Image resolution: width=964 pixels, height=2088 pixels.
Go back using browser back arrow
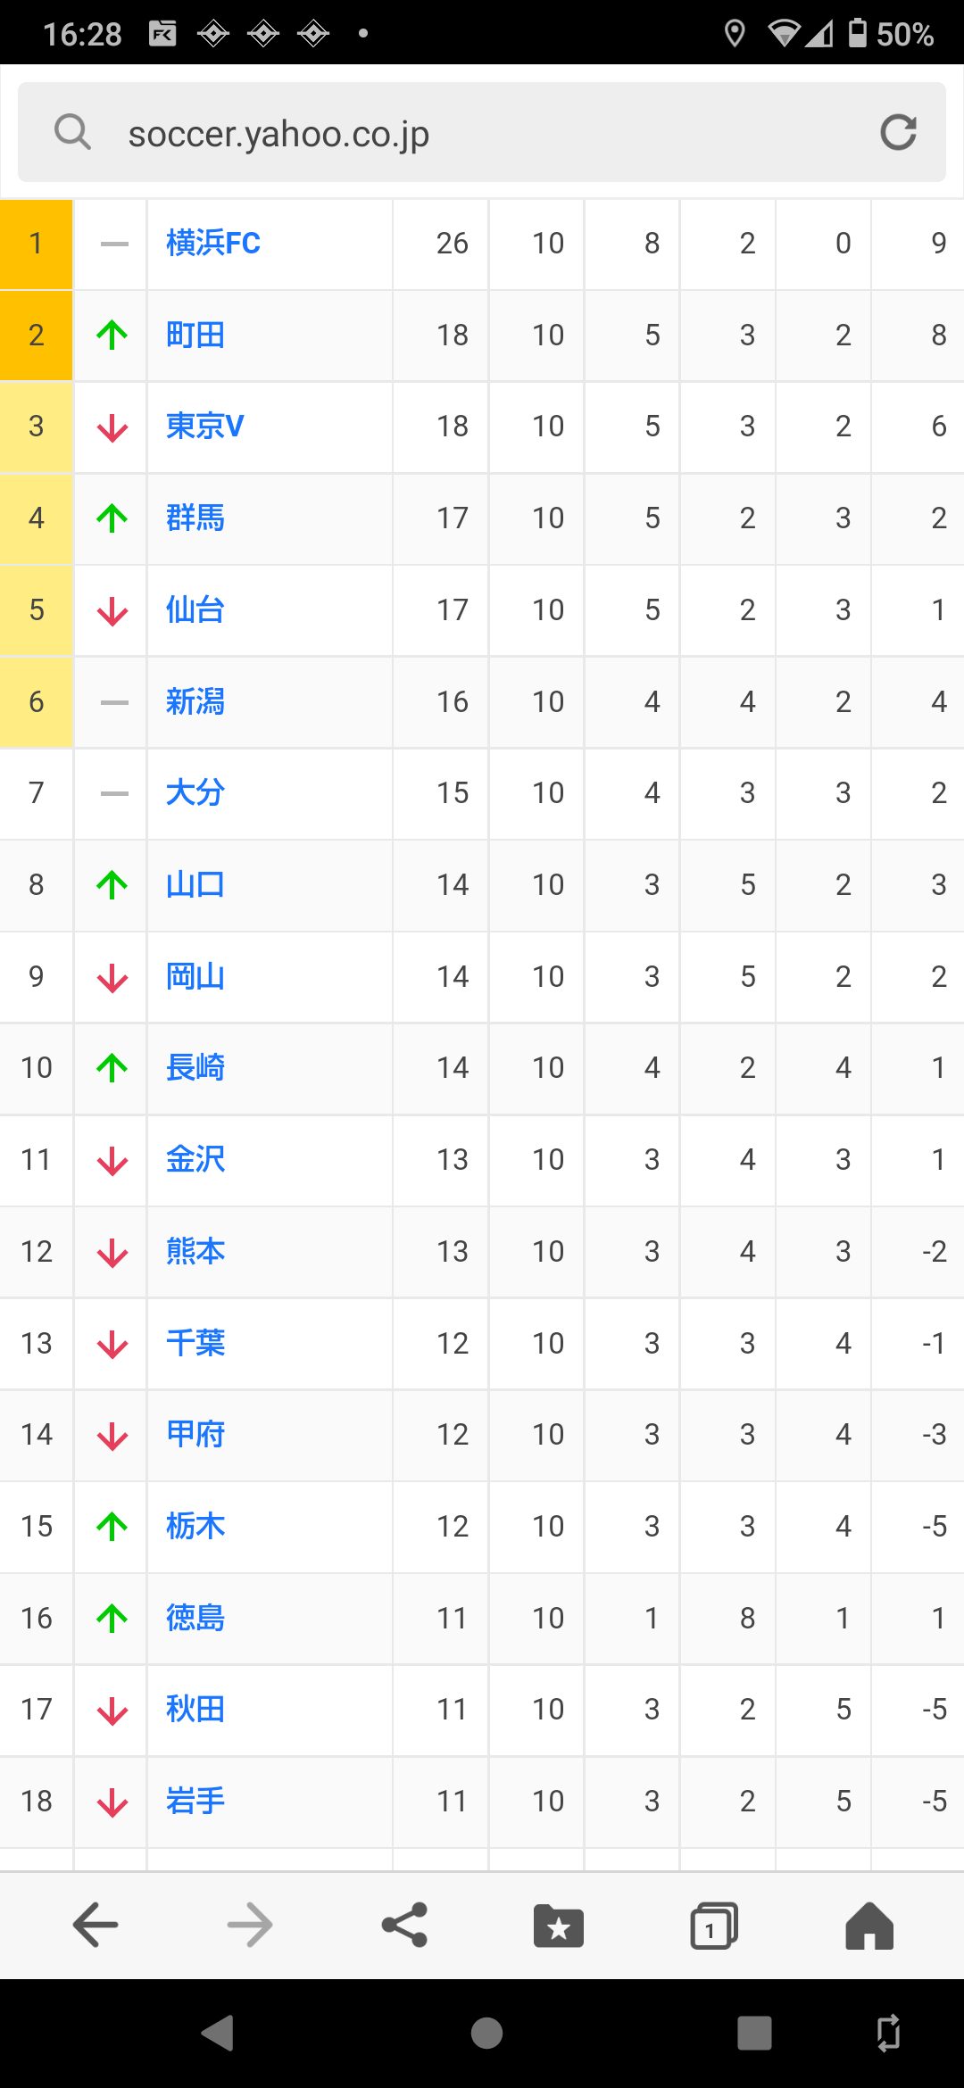click(x=96, y=1925)
